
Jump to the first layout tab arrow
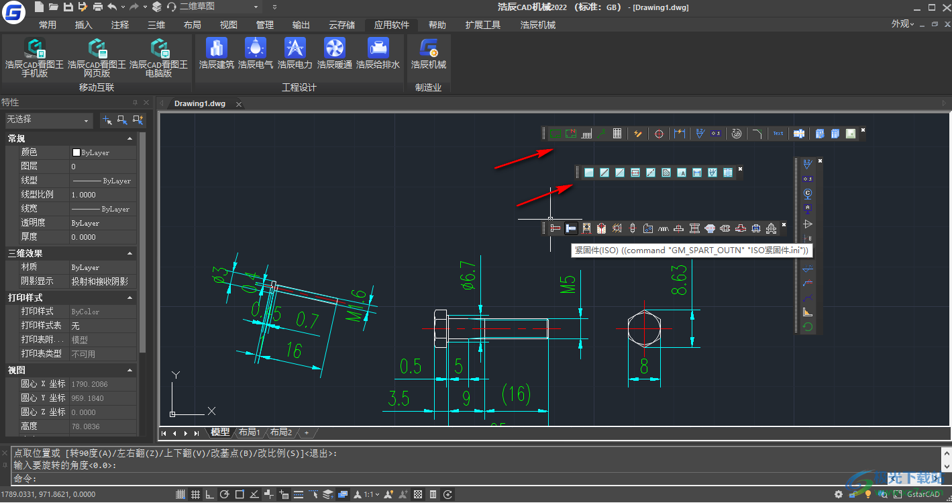click(164, 432)
